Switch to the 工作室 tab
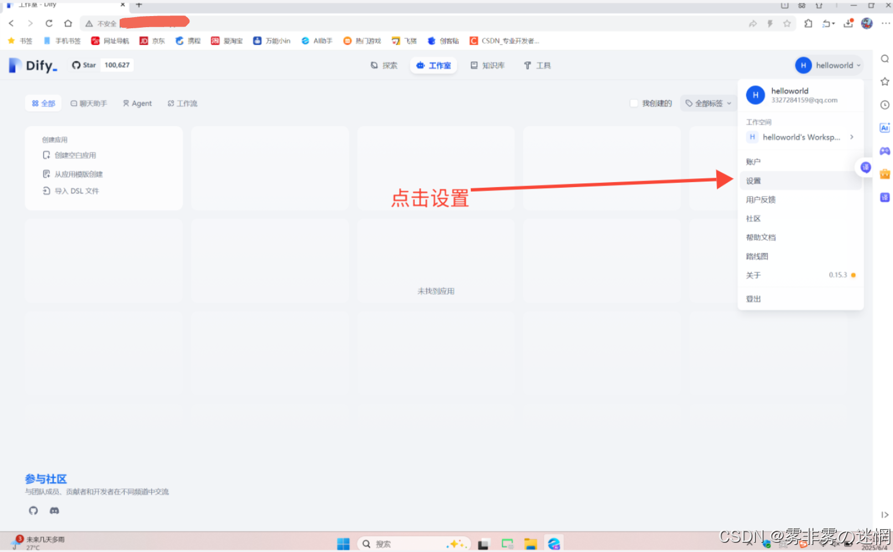This screenshot has height=552, width=893. tap(434, 65)
